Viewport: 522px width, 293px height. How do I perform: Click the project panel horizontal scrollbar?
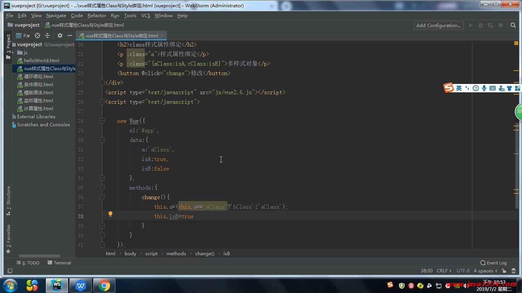[39, 256]
